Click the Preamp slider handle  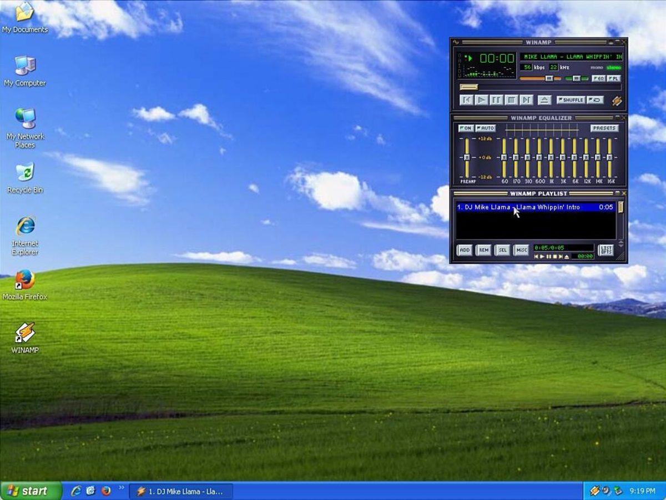tap(467, 158)
